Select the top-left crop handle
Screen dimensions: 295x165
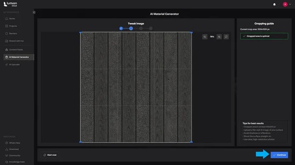tap(81, 32)
